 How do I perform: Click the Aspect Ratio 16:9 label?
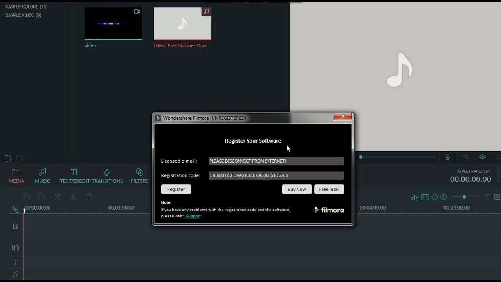(x=474, y=171)
